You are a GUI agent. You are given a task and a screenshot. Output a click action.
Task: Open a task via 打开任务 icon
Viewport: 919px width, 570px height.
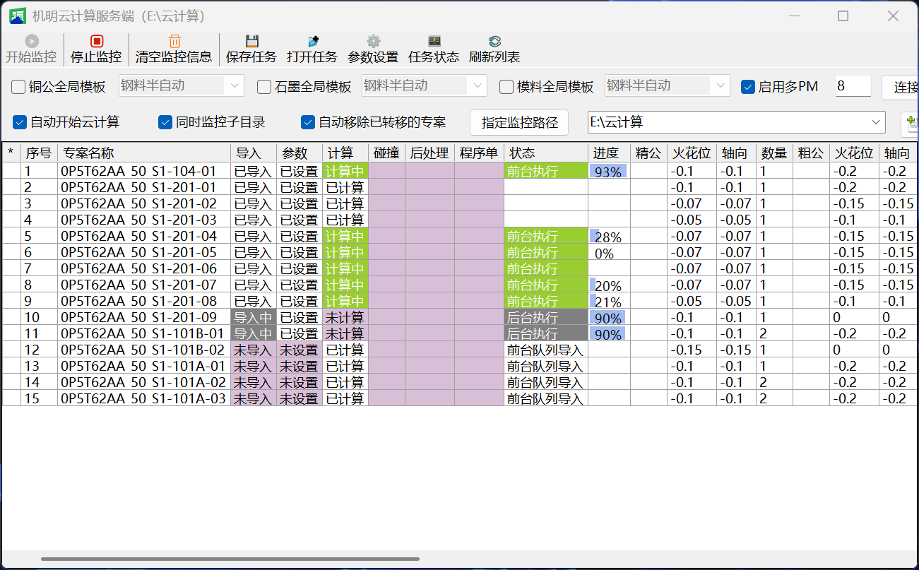pos(313,42)
